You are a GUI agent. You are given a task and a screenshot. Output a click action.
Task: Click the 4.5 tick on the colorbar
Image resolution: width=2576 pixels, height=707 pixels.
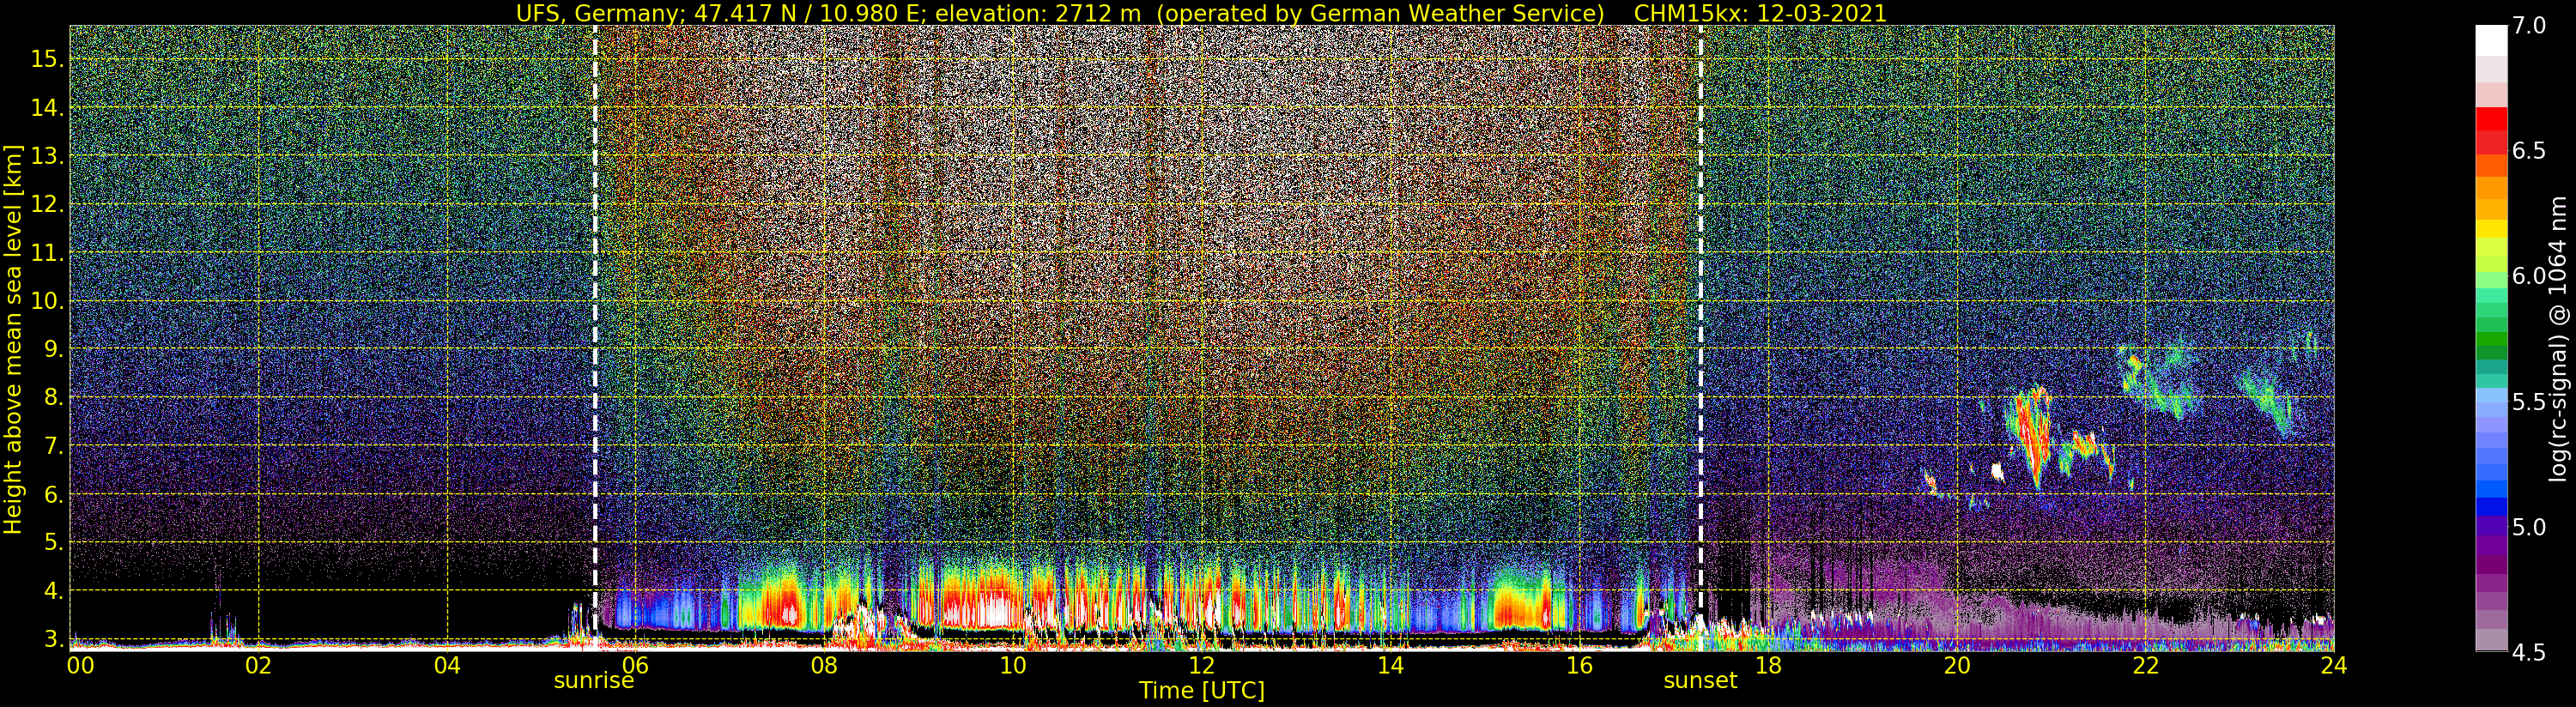tap(2529, 653)
